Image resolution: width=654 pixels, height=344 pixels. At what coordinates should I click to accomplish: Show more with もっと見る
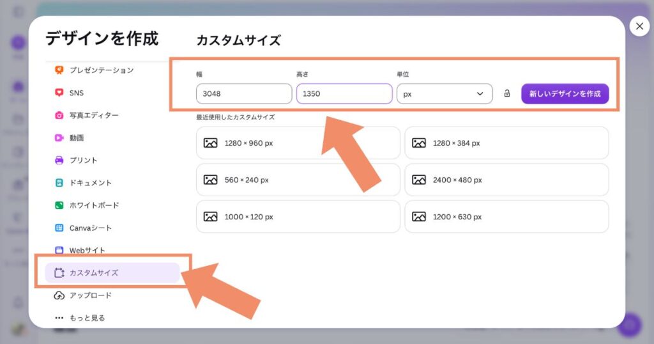coord(87,318)
